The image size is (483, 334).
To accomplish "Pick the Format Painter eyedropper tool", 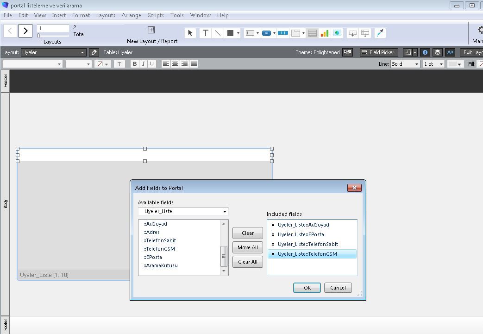I will click(x=380, y=33).
